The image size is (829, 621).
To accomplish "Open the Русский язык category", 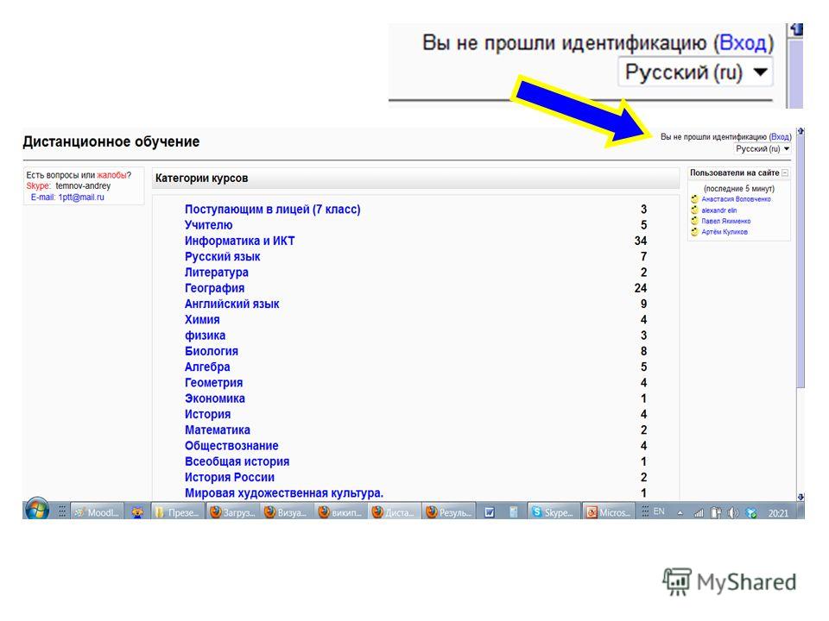I will coord(222,257).
